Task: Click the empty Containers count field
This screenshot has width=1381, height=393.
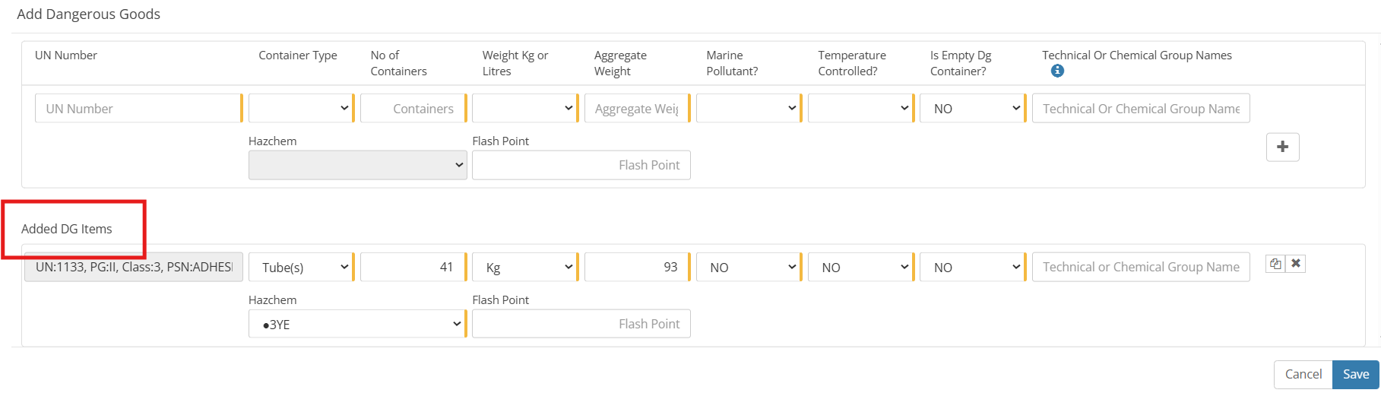Action: coord(411,109)
